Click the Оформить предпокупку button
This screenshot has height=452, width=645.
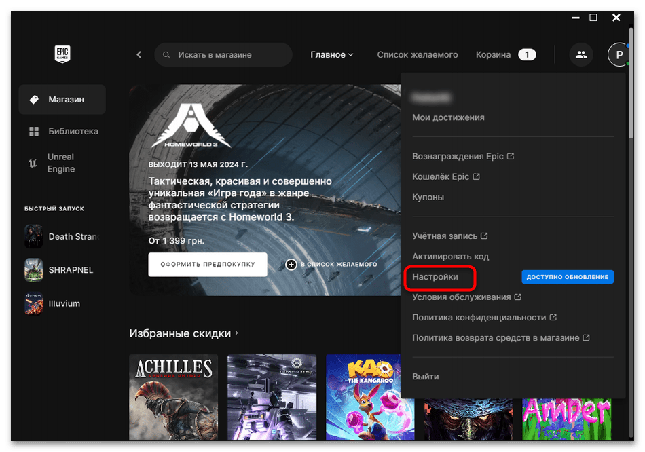coord(208,264)
